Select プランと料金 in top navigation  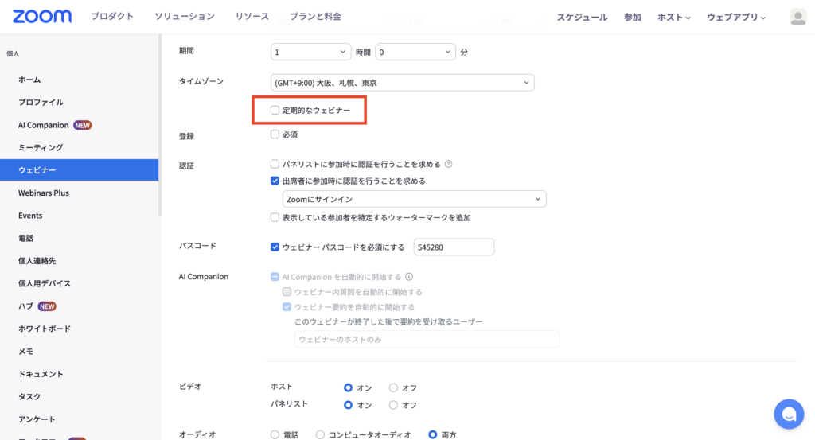pos(315,17)
